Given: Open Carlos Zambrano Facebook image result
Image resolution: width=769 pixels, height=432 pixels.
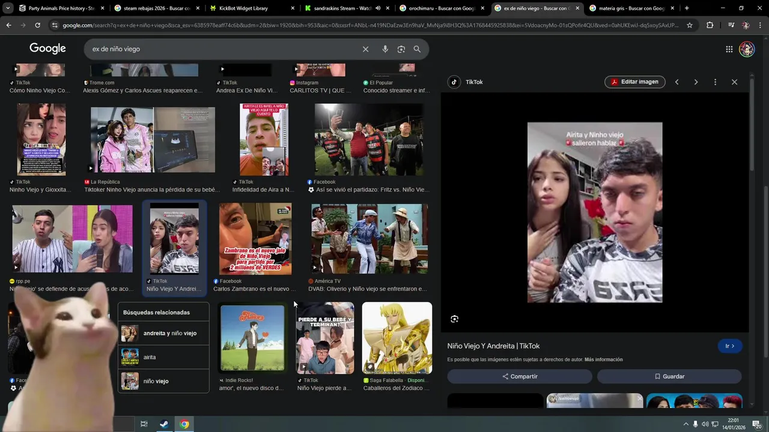Looking at the screenshot, I should pyautogui.click(x=255, y=238).
